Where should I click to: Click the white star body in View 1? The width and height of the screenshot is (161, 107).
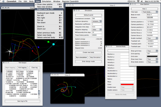coord(10,51)
